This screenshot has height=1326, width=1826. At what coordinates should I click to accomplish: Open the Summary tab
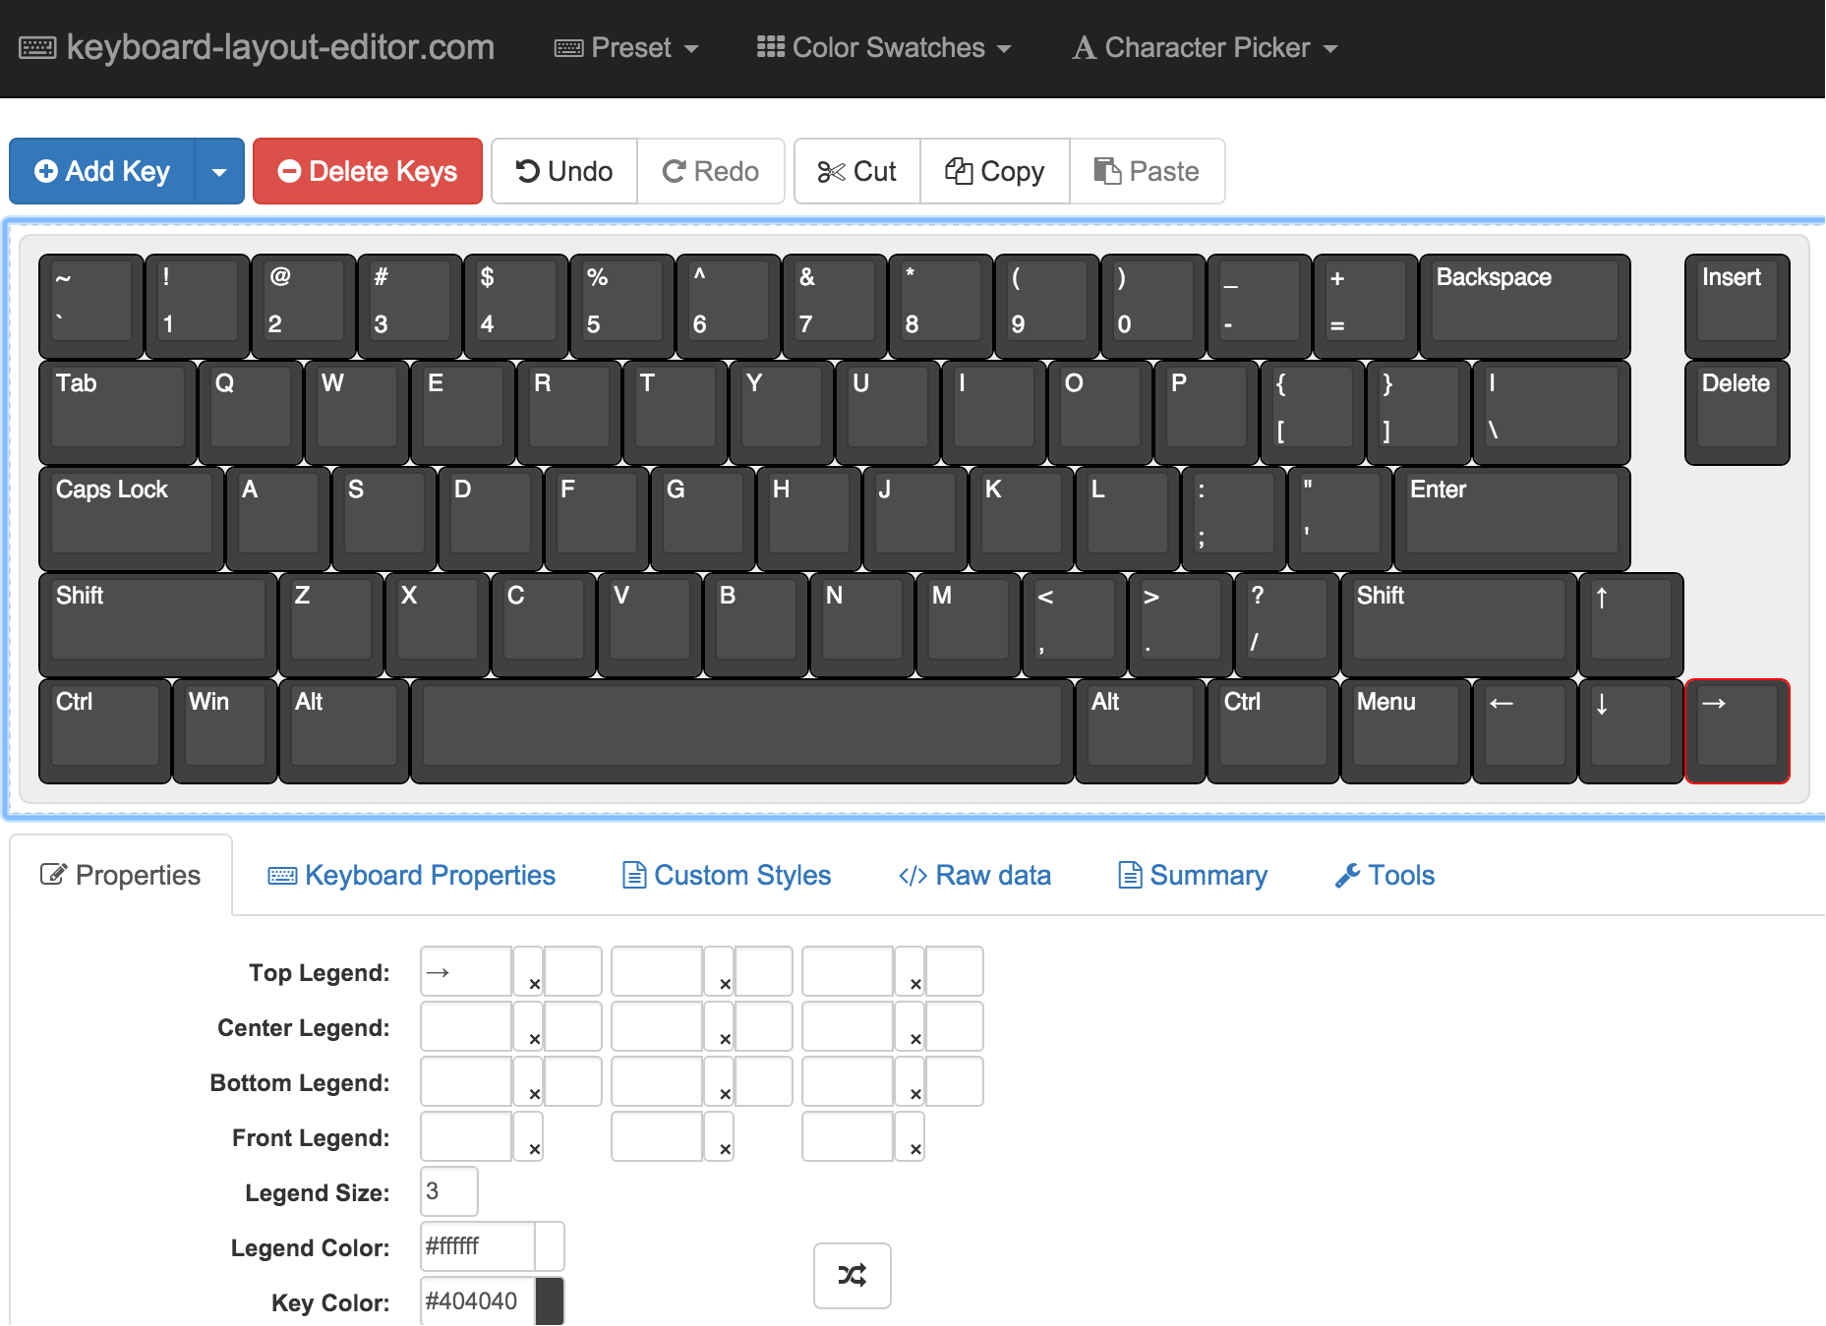(1192, 875)
